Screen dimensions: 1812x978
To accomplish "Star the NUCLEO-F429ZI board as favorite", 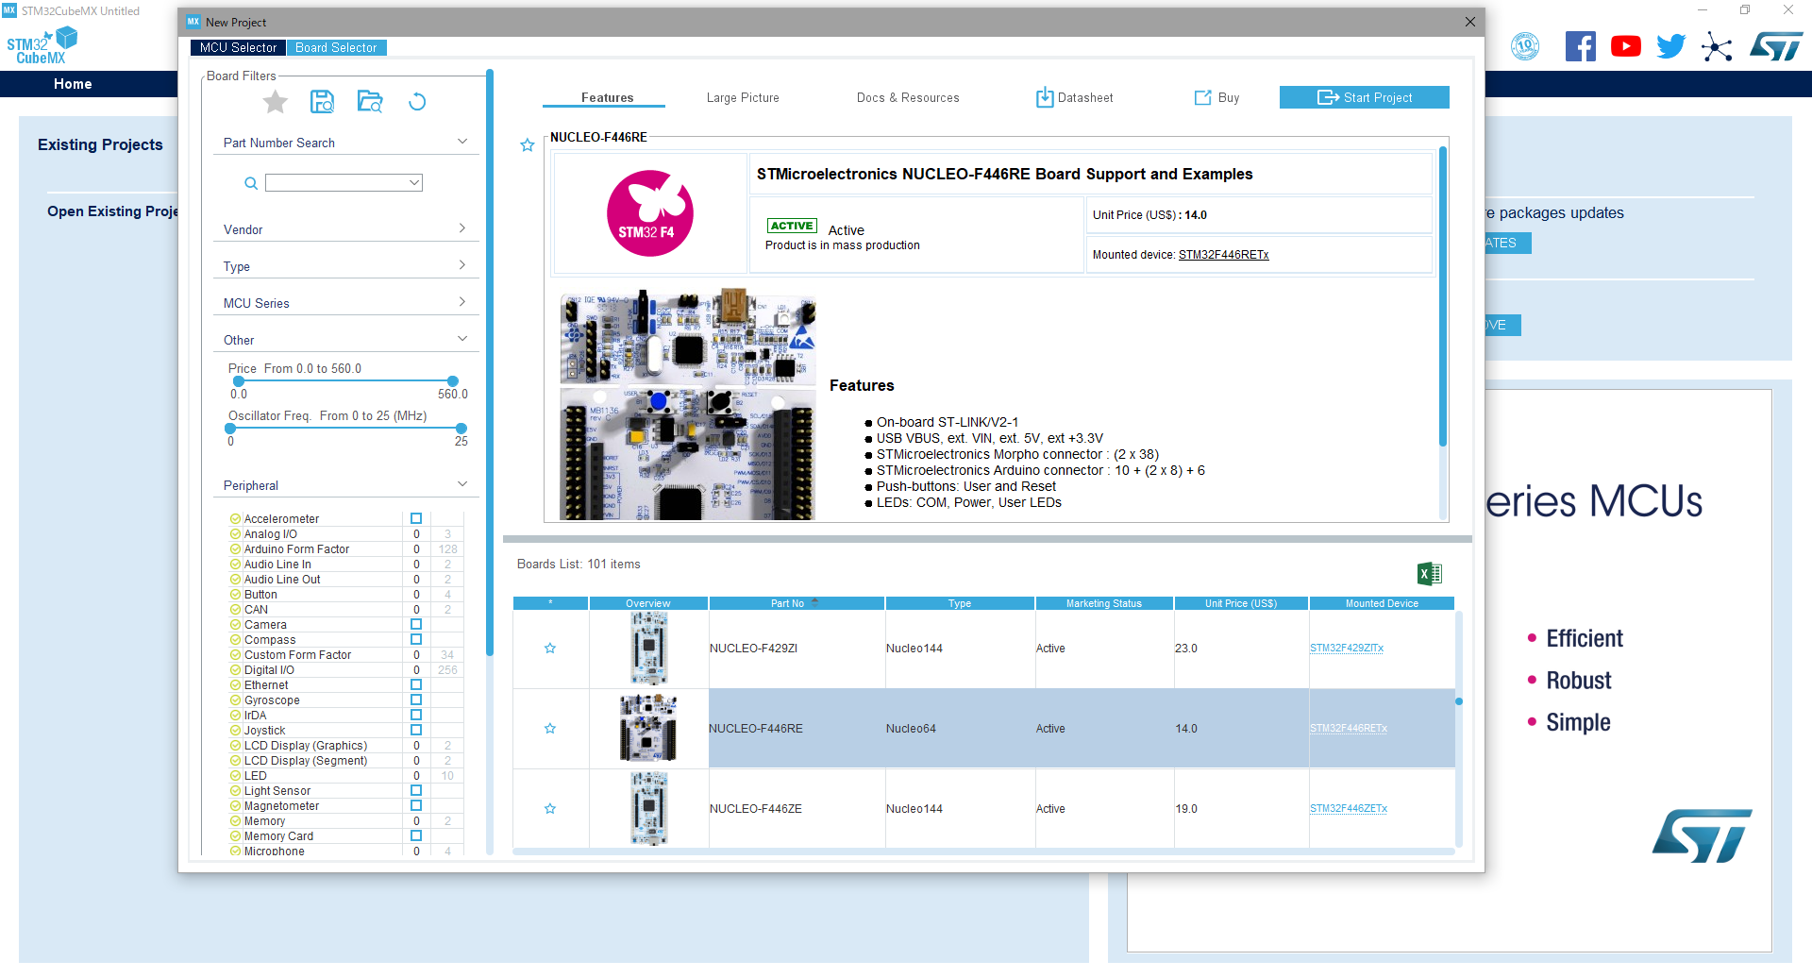I will coord(550,648).
